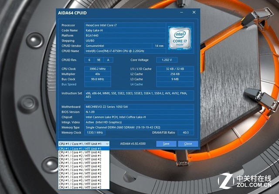The image size is (279, 194).
Task: Click the AIDA64 CPUID window title
Action: [x=72, y=13]
